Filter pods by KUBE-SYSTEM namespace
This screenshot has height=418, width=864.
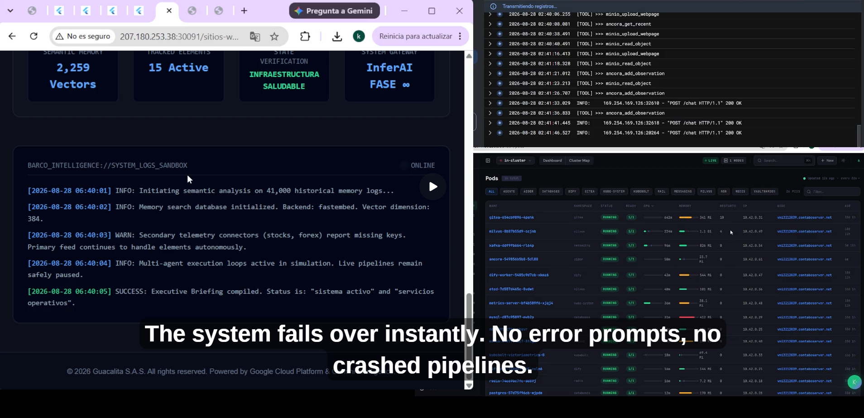click(614, 192)
